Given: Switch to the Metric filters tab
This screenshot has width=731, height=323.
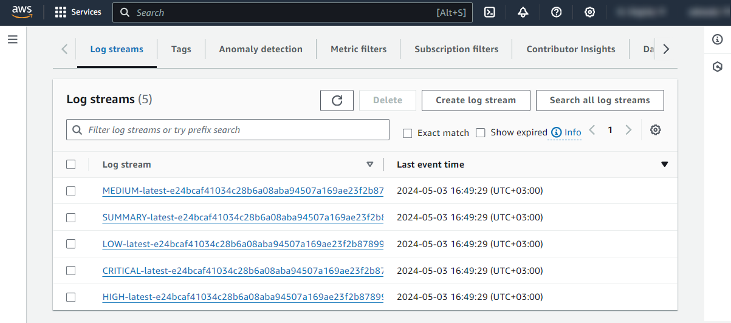Looking at the screenshot, I should tap(359, 49).
